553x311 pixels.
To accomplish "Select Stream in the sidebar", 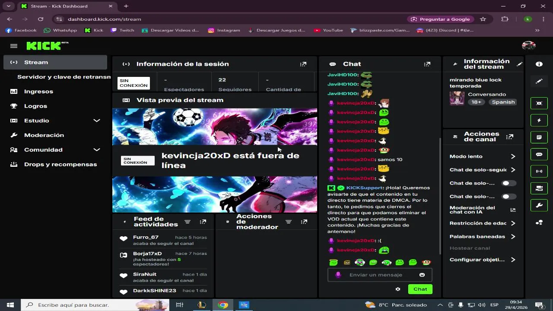I will click(55, 62).
